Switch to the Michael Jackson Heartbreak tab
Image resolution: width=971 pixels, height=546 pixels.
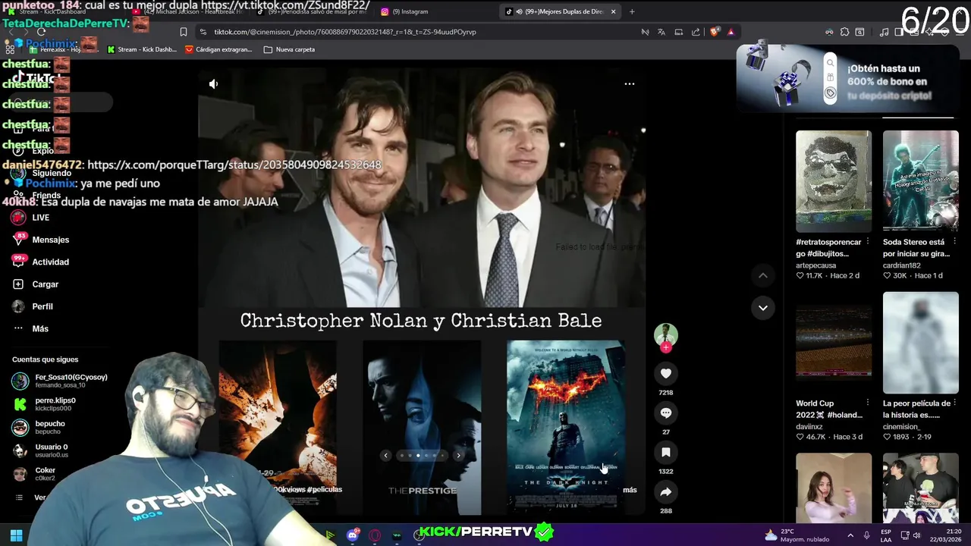tap(188, 11)
